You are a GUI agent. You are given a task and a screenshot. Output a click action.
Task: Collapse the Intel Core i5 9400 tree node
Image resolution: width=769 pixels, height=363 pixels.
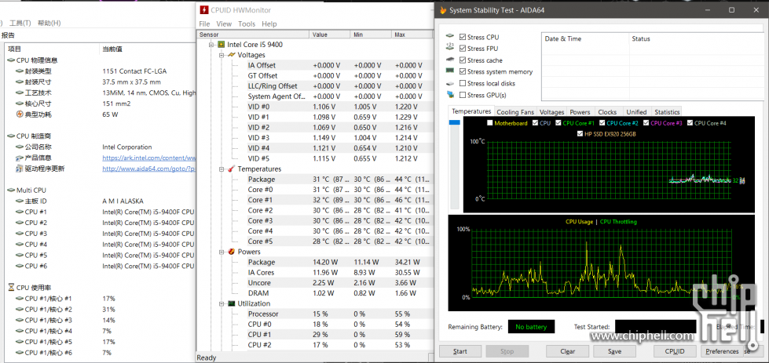tap(211, 45)
